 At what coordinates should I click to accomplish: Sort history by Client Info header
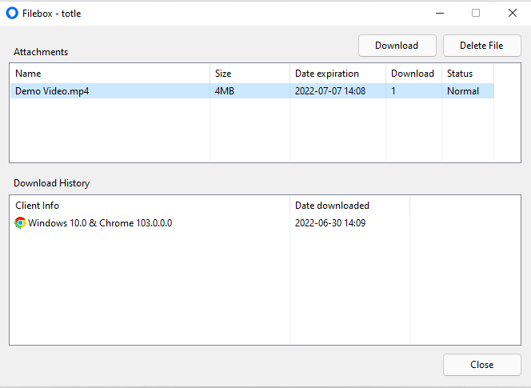(150, 206)
